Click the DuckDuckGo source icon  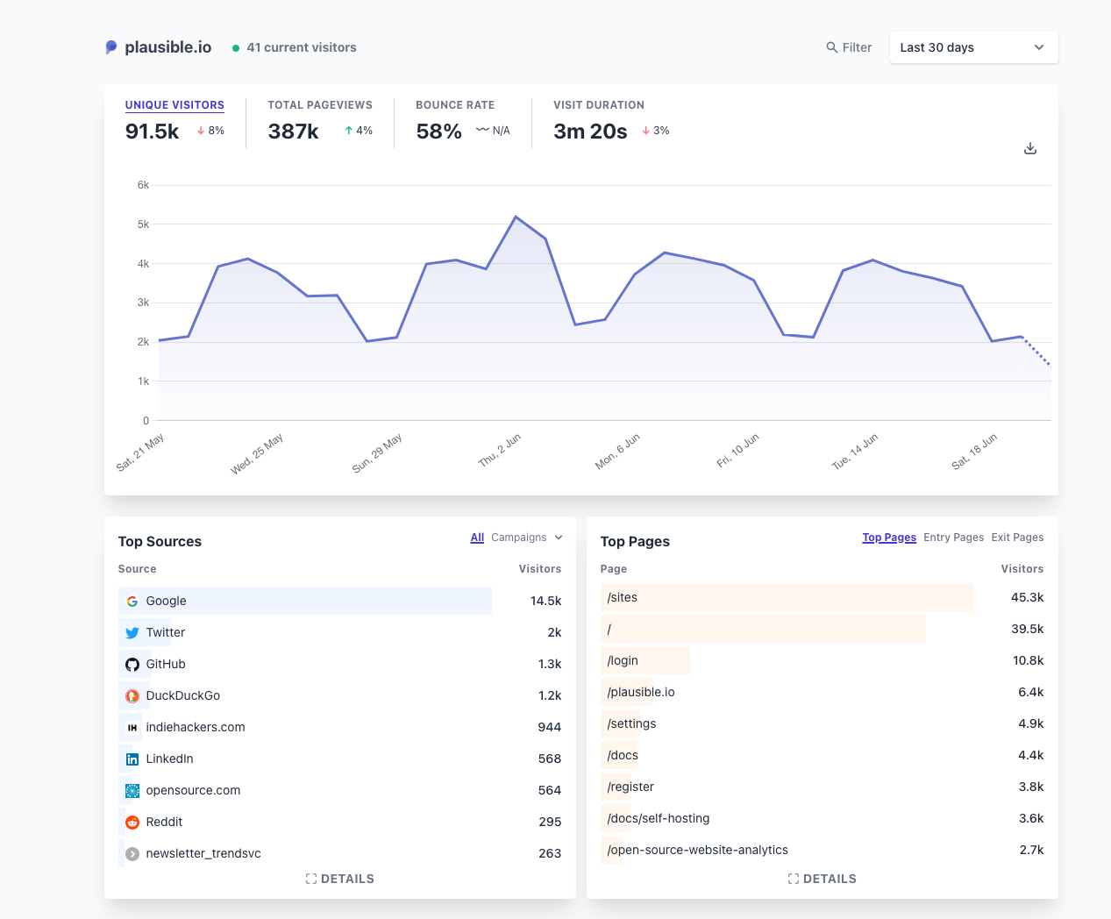click(132, 696)
